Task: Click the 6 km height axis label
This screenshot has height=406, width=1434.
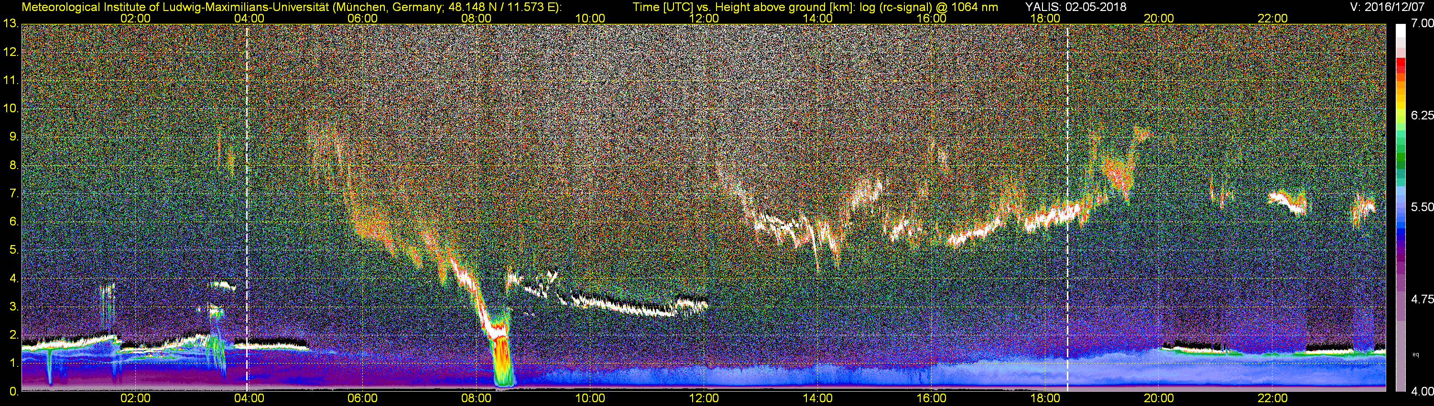Action: pyautogui.click(x=13, y=222)
